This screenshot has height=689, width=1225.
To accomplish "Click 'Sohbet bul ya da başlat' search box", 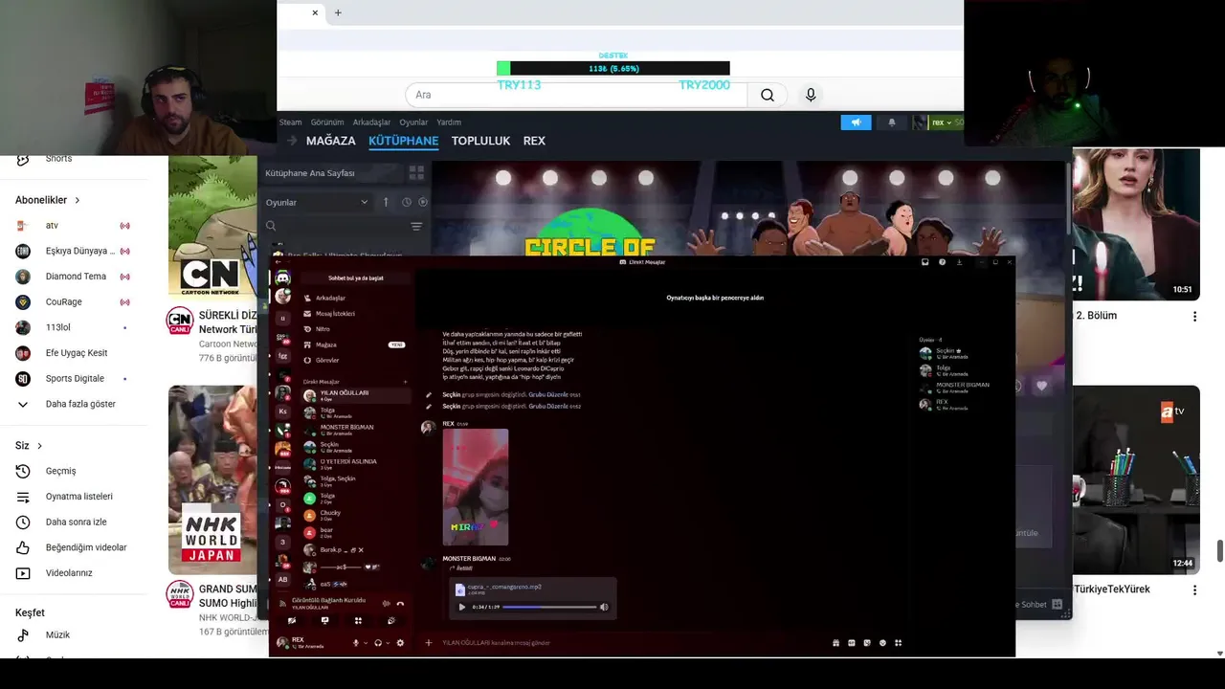I will (x=356, y=278).
